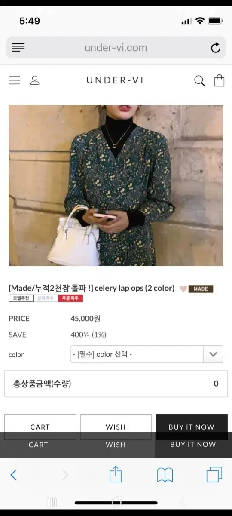The height and width of the screenshot is (516, 232).
Task: Open the user account profile icon
Action: [x=35, y=80]
